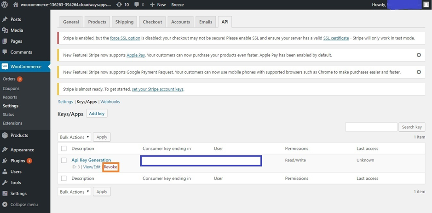Open the Settings sub-link above Keys/Apps
432x213 pixels.
coord(65,102)
